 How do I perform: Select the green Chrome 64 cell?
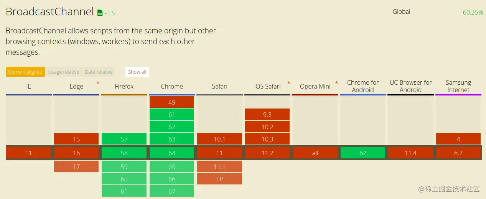pos(172,153)
